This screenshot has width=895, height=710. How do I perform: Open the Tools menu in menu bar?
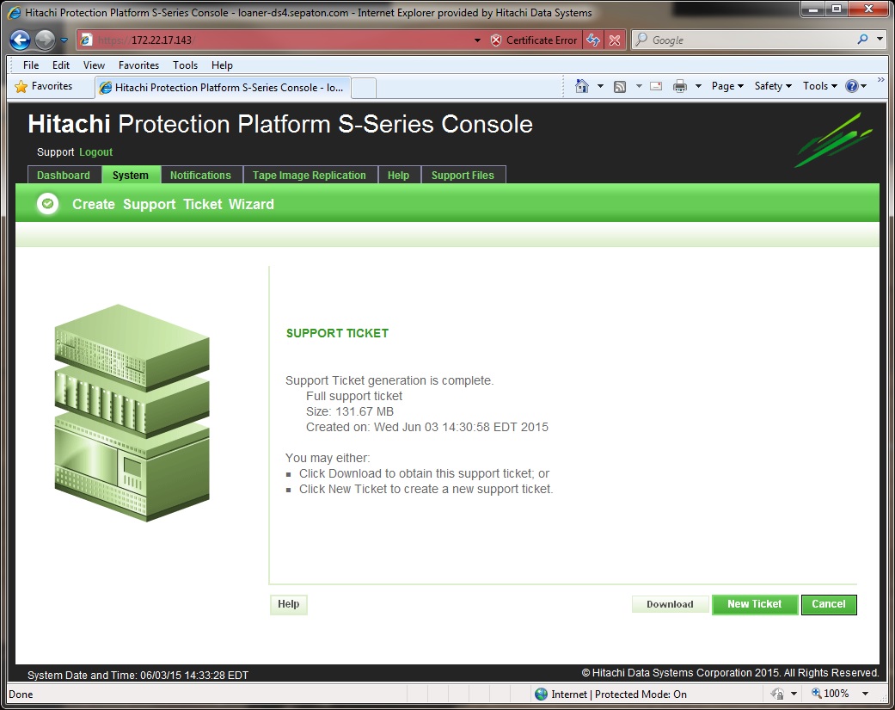point(185,65)
